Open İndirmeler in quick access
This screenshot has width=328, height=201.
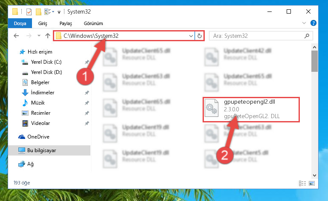43,93
